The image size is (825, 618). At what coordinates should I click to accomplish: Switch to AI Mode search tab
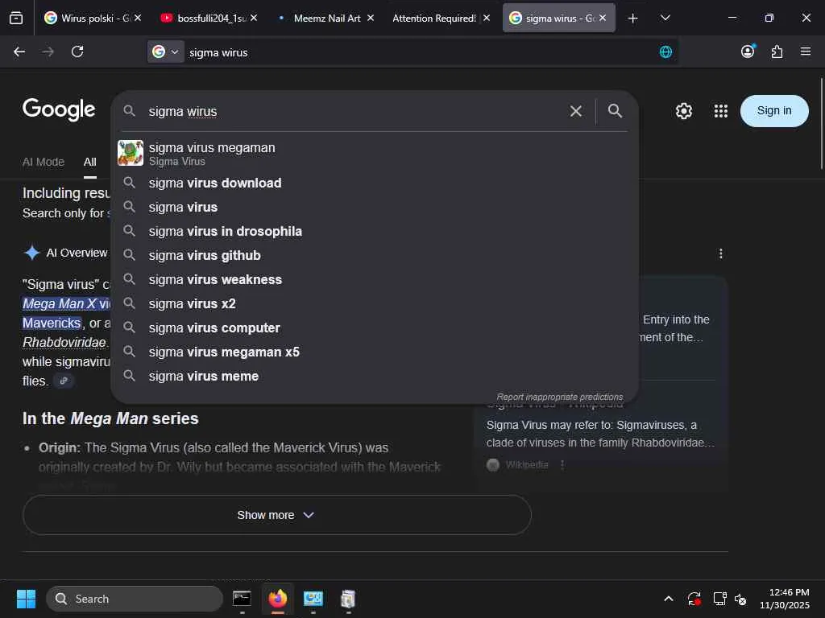point(44,162)
